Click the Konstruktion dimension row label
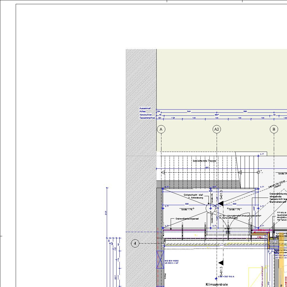The width and height of the screenshot is (287, 287). [146, 115]
